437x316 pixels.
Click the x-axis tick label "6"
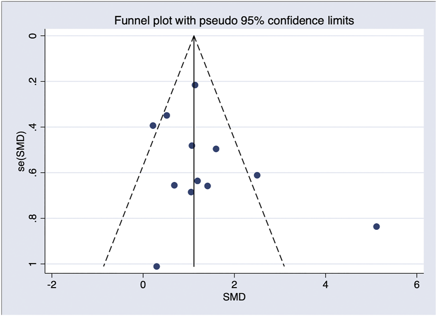[x=417, y=285]
